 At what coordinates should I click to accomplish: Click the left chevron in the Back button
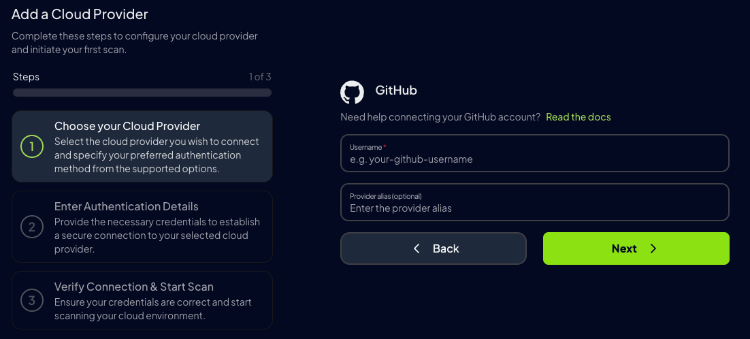[x=417, y=248]
